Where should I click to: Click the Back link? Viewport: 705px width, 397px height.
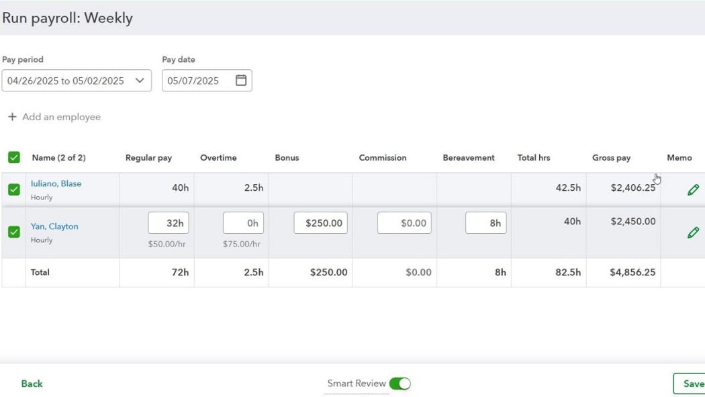[31, 383]
